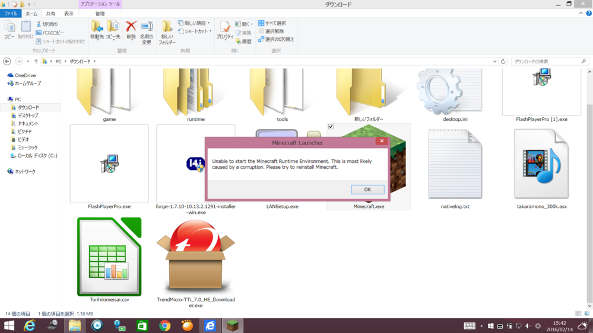This screenshot has width=593, height=333.
Task: Select Local Disk (C:) in sidebar
Action: point(34,156)
